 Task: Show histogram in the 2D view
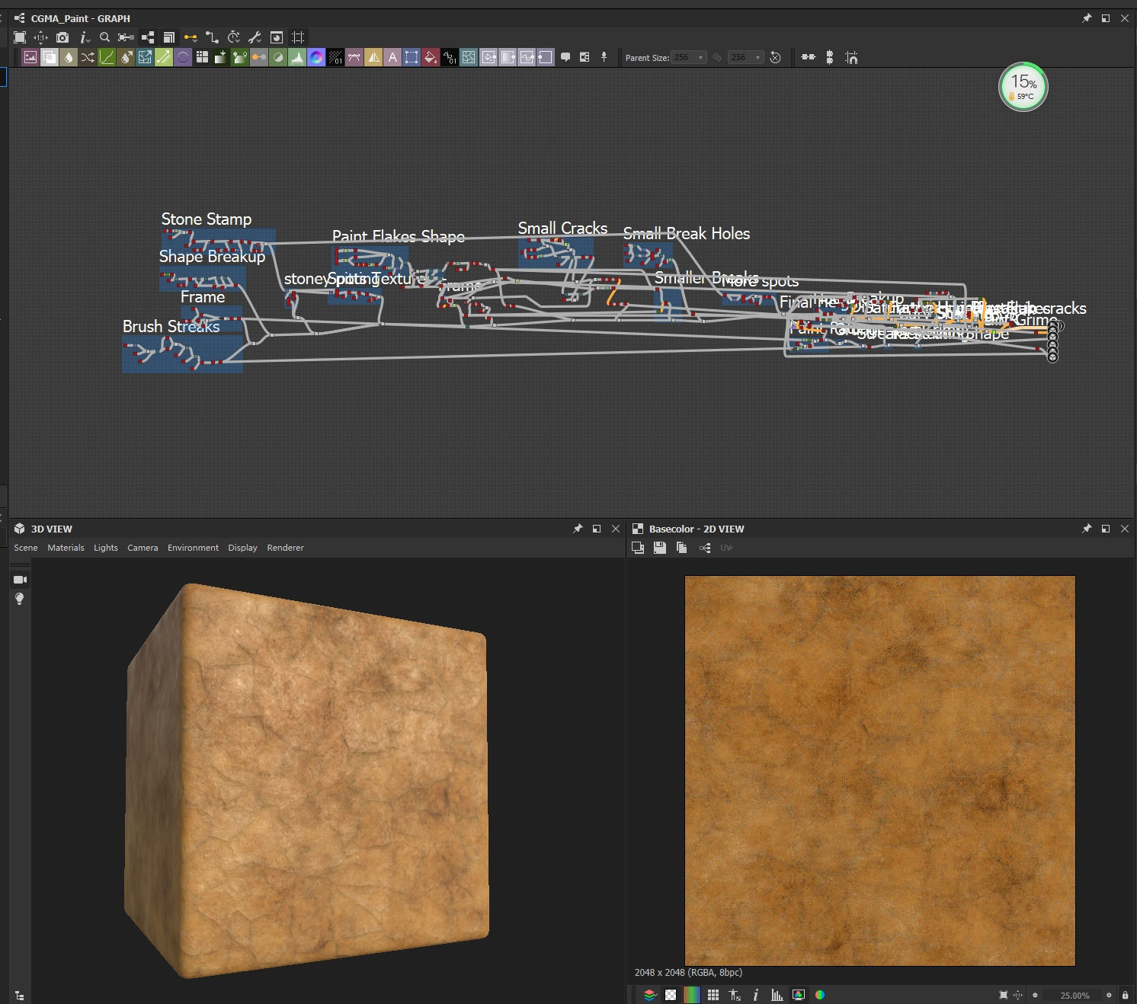(777, 995)
